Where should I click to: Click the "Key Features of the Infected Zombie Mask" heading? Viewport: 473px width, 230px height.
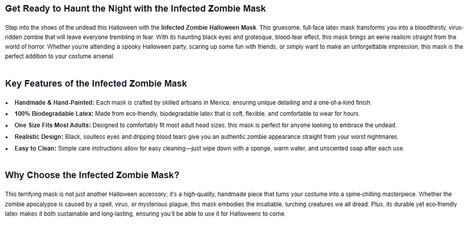(96, 83)
